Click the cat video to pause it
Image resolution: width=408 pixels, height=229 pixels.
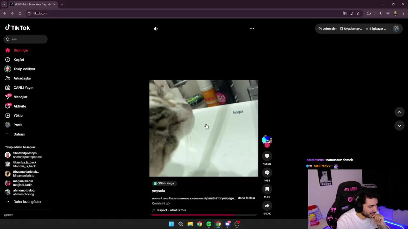204,128
